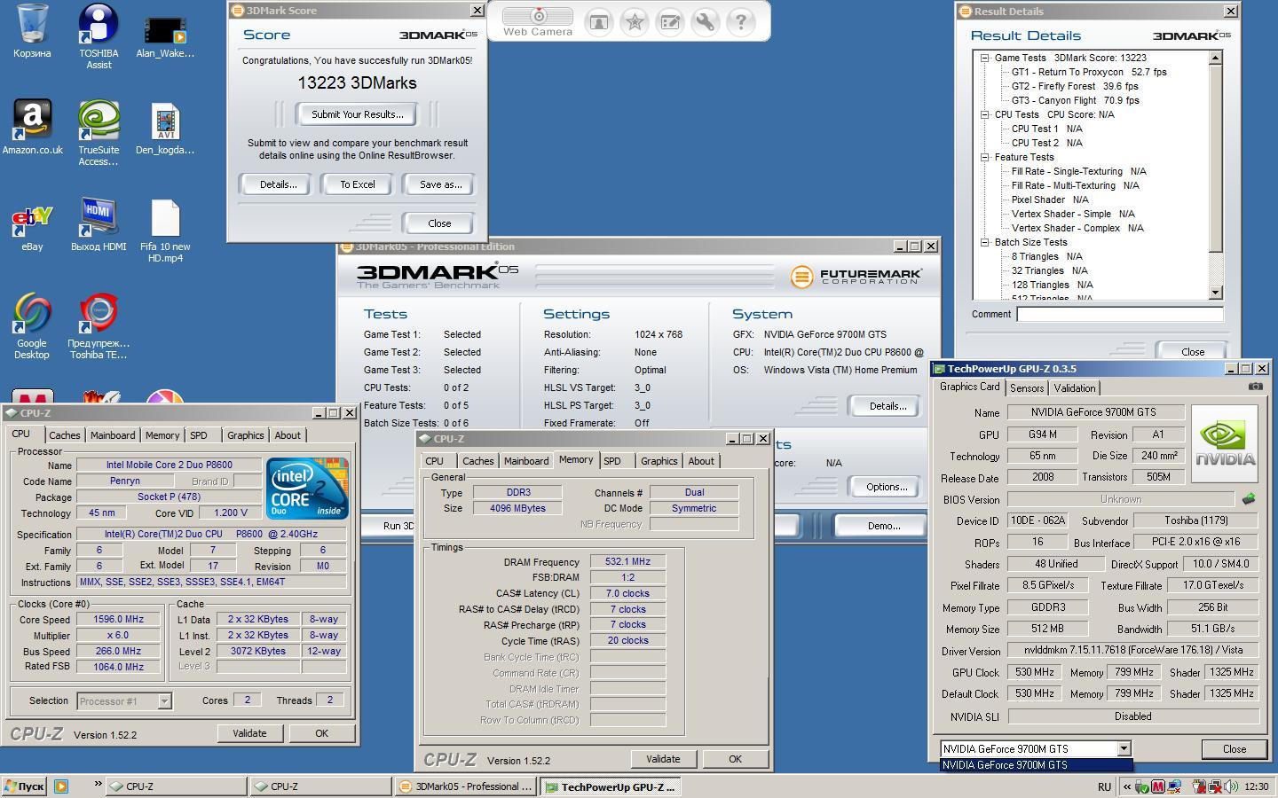Open the Выход HDMI desktop icon
Viewport: 1278px width, 798px height.
[99, 225]
